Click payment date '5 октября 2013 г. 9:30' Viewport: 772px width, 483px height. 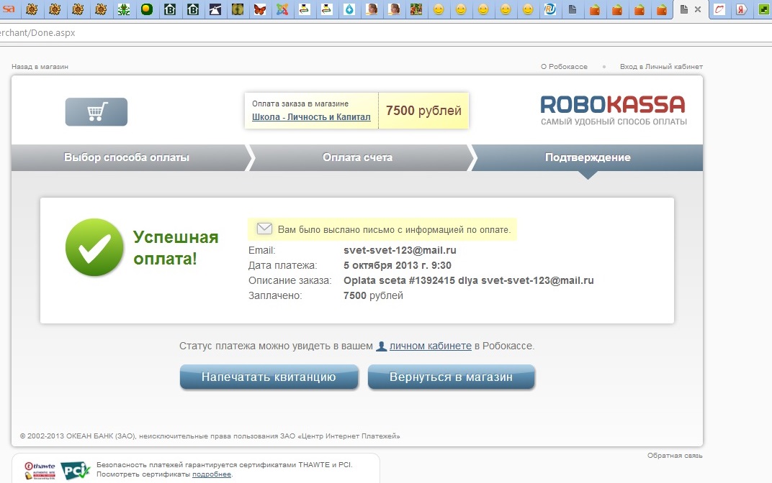click(398, 265)
